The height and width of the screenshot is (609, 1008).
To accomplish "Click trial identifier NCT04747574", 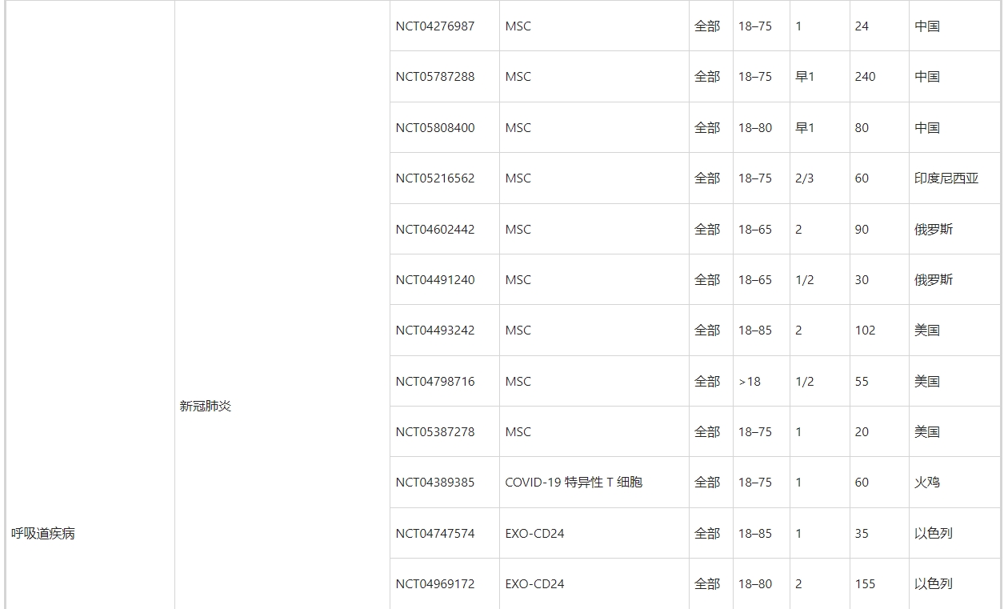I will tap(434, 534).
